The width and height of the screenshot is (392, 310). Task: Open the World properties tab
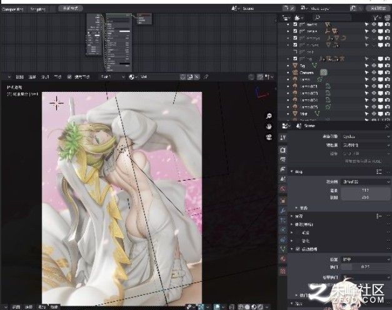pos(283,189)
